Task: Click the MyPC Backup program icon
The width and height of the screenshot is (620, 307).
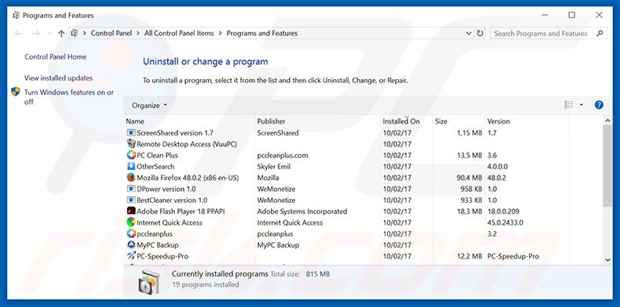Action: 131,244
